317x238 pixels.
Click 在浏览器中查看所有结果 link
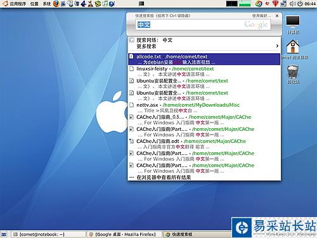click(x=164, y=177)
